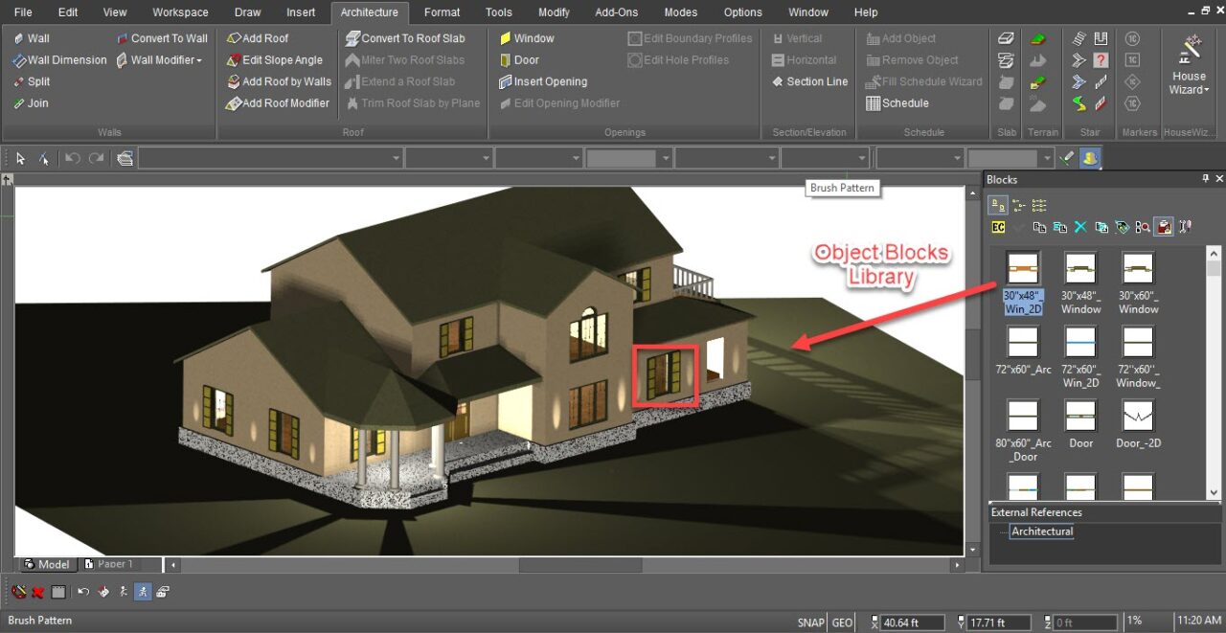Select the 72"x60"_Arc block thumbnail
The image size is (1226, 633).
(1024, 342)
